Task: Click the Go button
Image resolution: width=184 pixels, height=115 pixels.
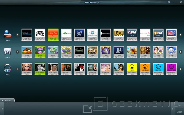Action: tap(180, 106)
